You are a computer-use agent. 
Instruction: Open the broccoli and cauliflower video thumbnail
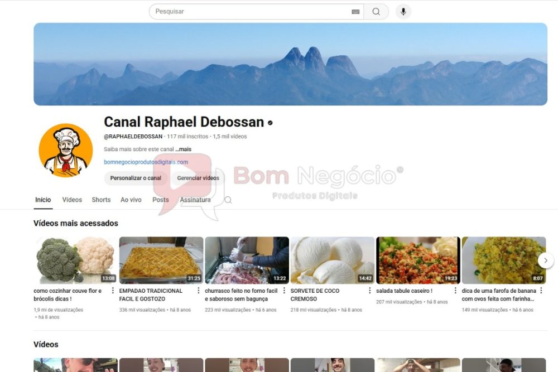(x=75, y=260)
